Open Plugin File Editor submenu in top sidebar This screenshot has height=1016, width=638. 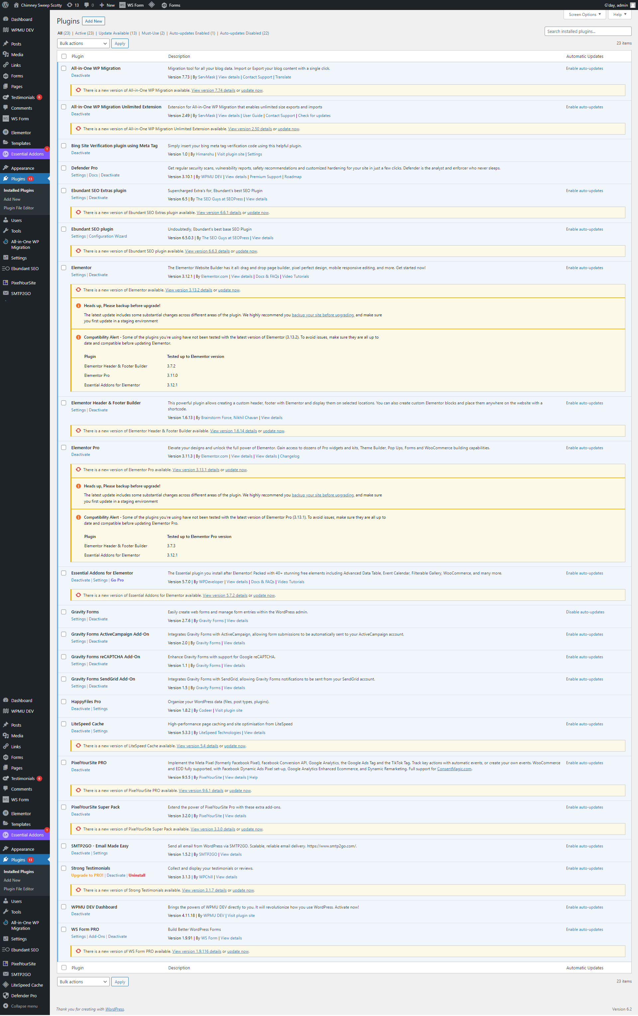pyautogui.click(x=19, y=208)
